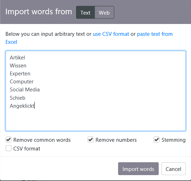
Task: Place cursor on the word Schieb
Action: click(18, 98)
